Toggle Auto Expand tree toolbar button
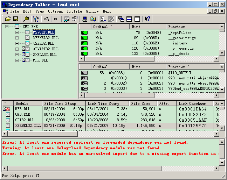Image resolution: width=227 pixels, height=180 pixels. (36, 19)
